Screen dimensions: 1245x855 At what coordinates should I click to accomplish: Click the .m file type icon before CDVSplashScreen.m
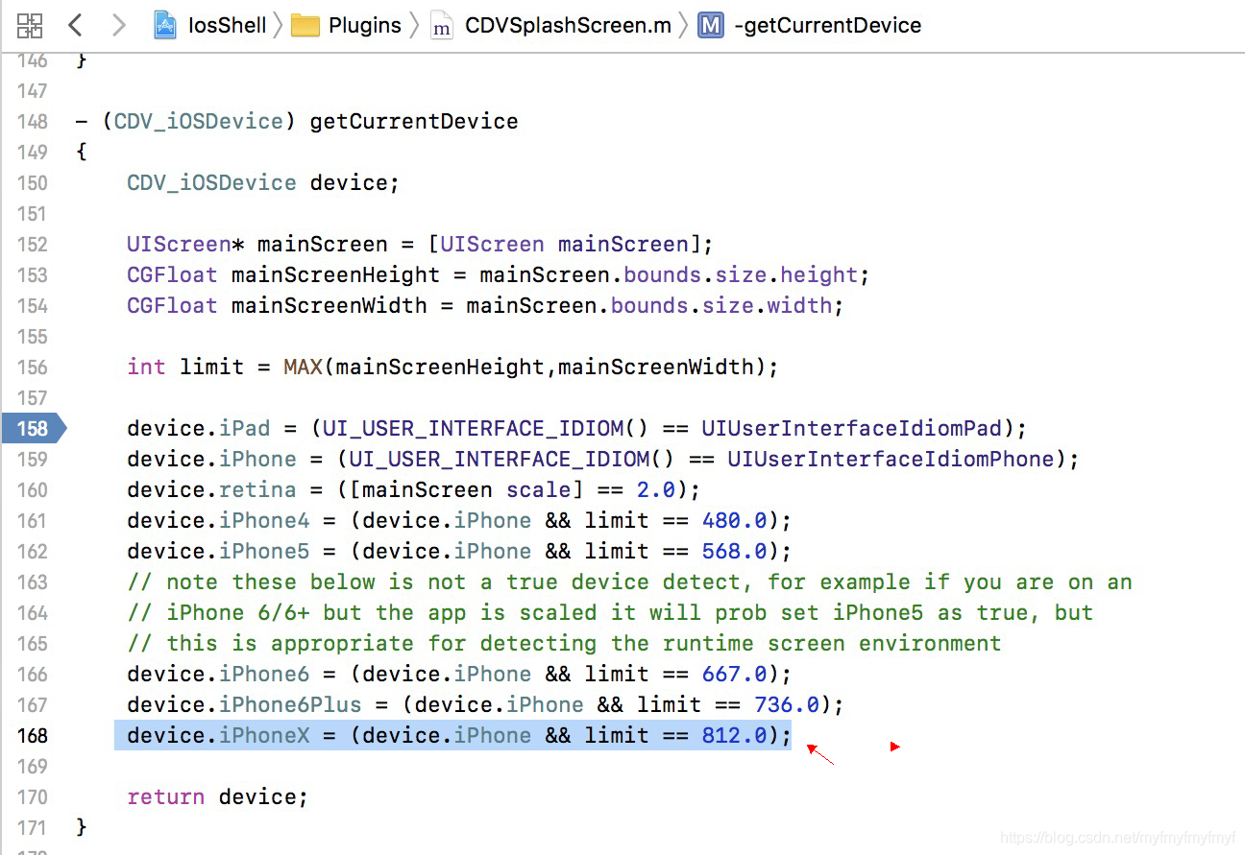tap(442, 27)
